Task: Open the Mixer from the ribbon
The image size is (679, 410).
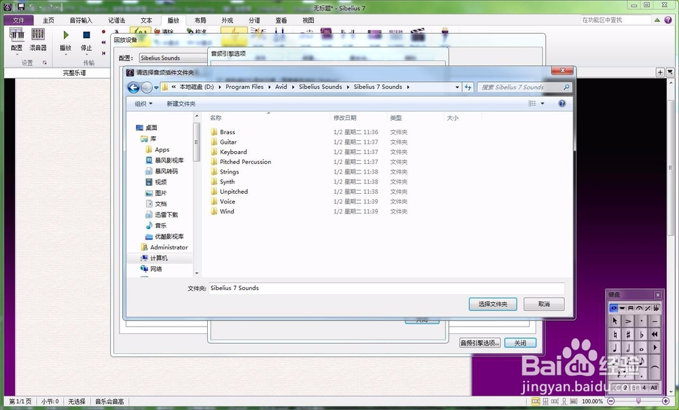Action: pos(37,39)
